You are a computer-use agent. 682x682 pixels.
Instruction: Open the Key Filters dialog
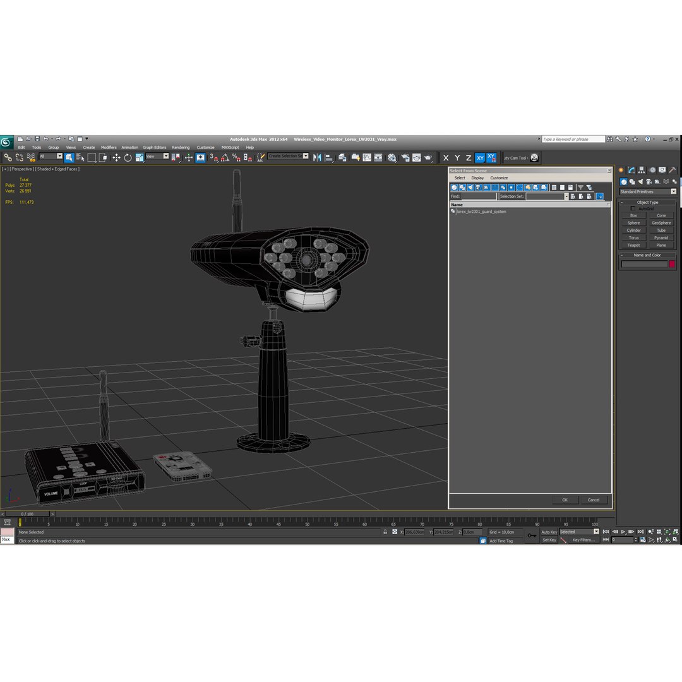583,540
